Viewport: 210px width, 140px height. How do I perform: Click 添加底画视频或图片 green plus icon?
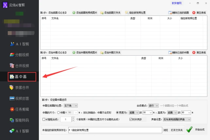pyautogui.click(x=74, y=13)
